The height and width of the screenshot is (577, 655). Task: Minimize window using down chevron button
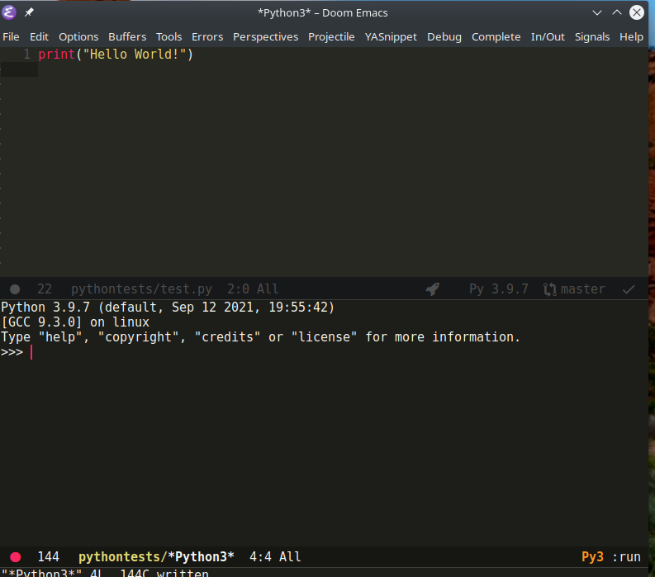[x=597, y=12]
